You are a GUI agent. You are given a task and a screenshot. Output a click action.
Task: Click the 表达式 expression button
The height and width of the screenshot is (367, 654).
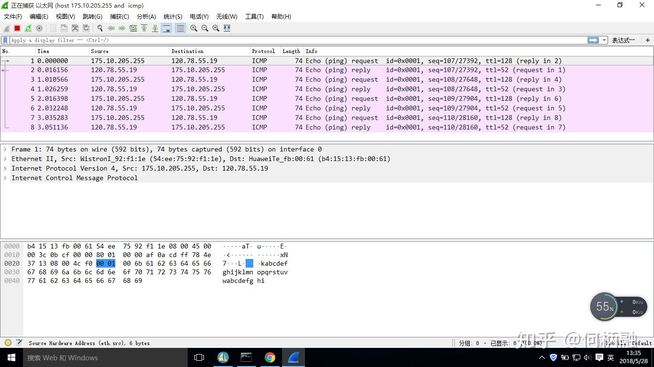click(623, 40)
